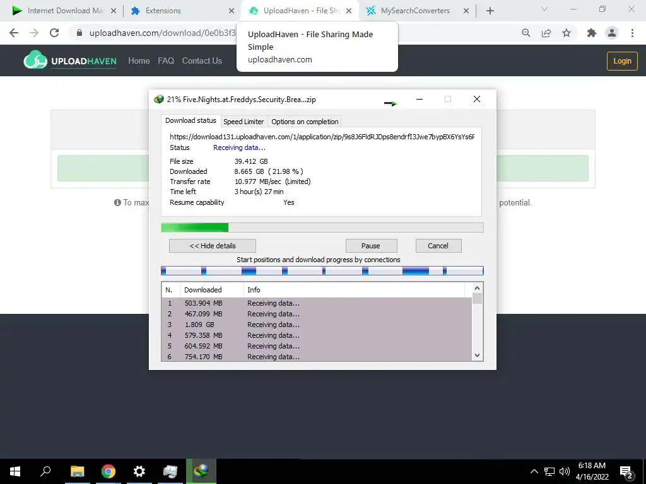Screen dimensions: 646x484
Task: Click the volume speaker tray icon
Action: pyautogui.click(x=565, y=471)
